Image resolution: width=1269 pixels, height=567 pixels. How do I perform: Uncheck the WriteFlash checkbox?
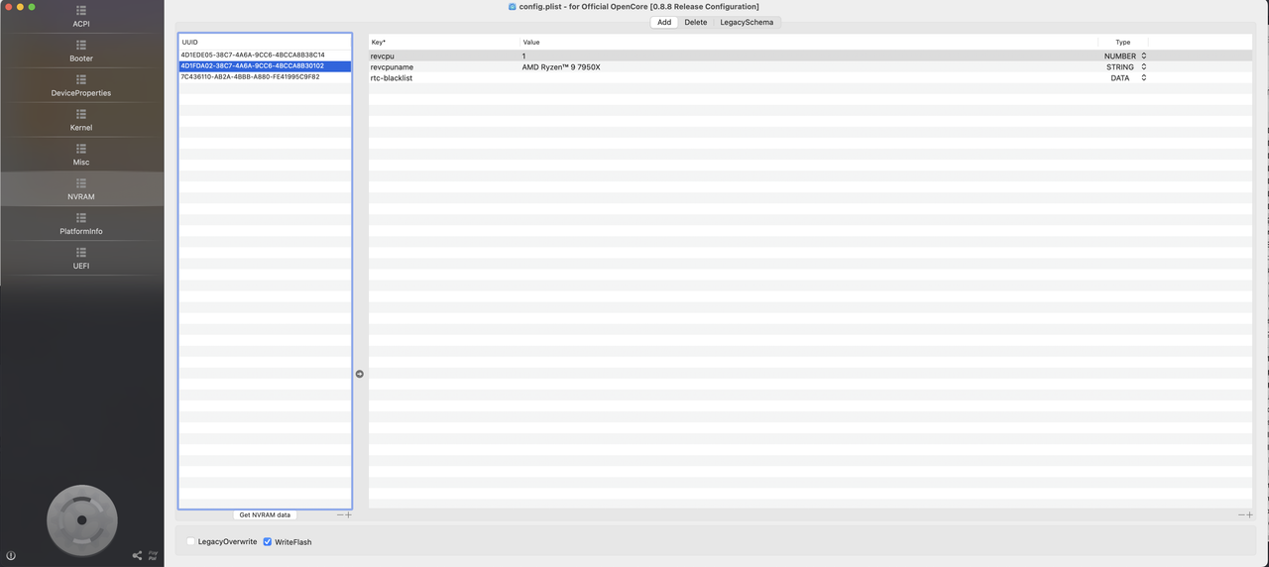tap(268, 541)
